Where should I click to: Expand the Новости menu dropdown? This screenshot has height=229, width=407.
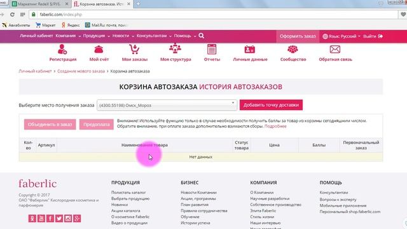click(123, 36)
